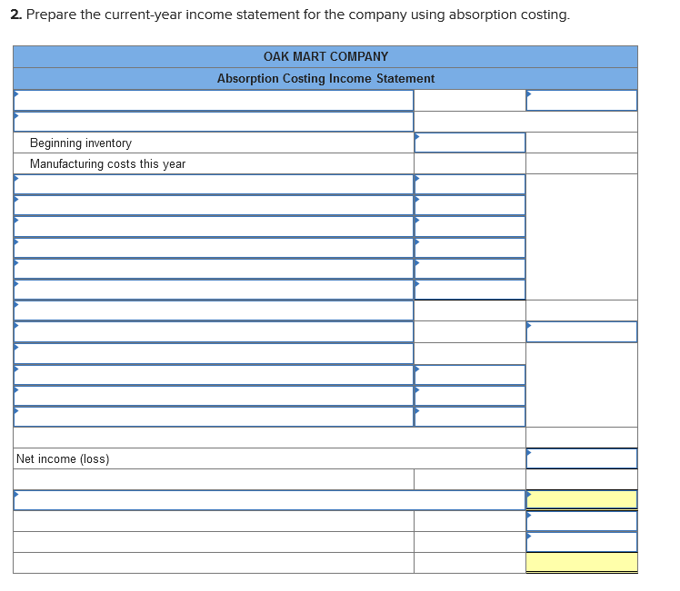Open the label dropdown directly below Manufacturing costs this year
Screen dimensions: 680x591
pos(214,184)
